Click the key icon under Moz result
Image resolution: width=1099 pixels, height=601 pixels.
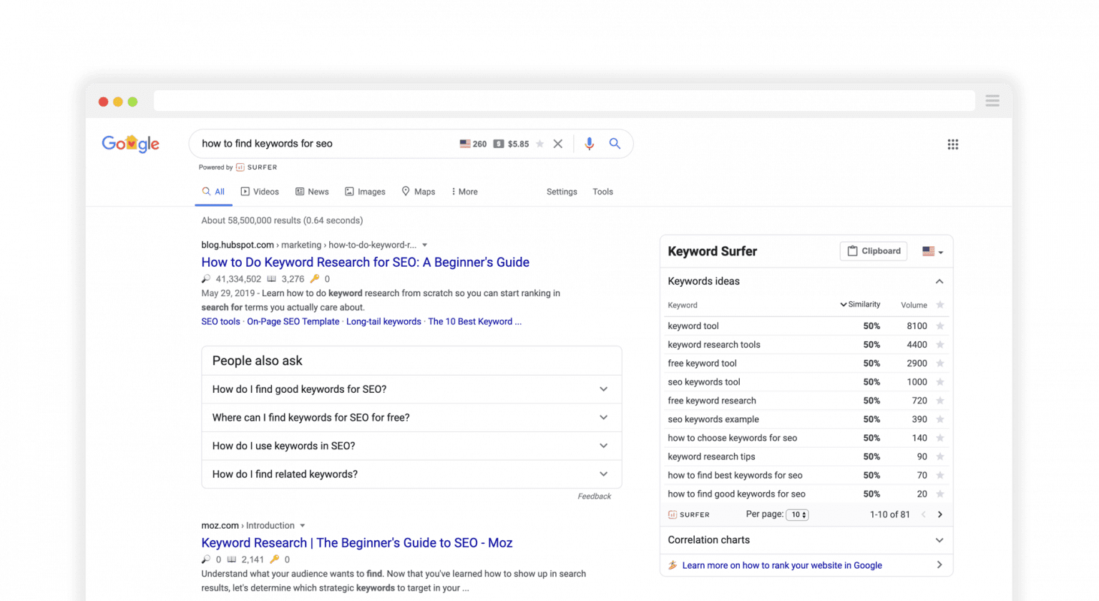275,560
